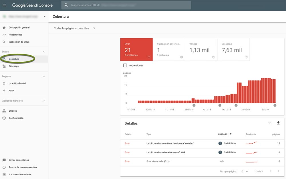Collapse the Índice sidebar section

pyautogui.click(x=44, y=52)
